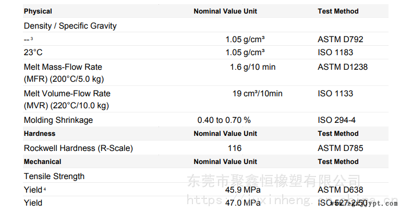Click the ASTM D792 test method cell

pyautogui.click(x=340, y=39)
